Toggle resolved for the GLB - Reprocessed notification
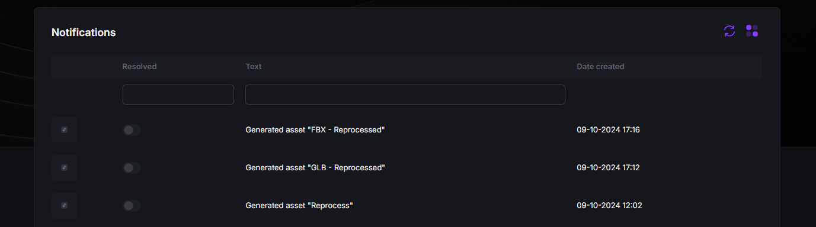816x227 pixels. click(132, 168)
